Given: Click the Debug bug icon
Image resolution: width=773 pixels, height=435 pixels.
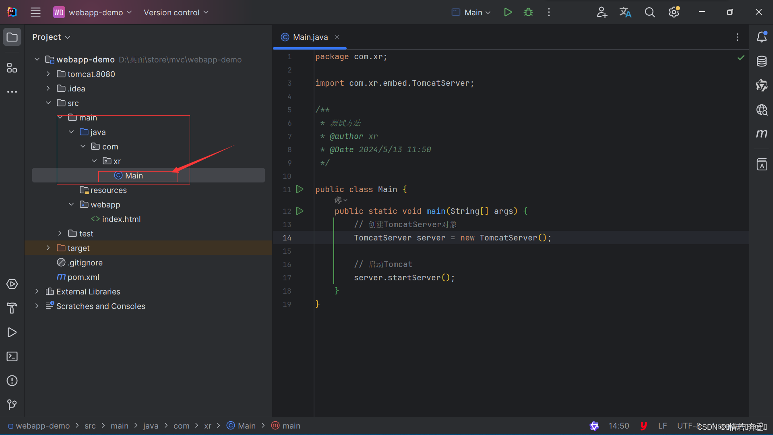Looking at the screenshot, I should tap(528, 12).
